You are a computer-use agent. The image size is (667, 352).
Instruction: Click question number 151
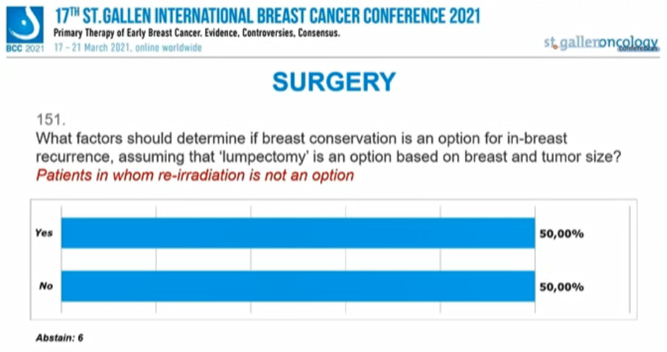(x=49, y=120)
